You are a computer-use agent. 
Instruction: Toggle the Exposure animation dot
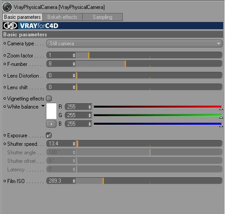coord(4,135)
